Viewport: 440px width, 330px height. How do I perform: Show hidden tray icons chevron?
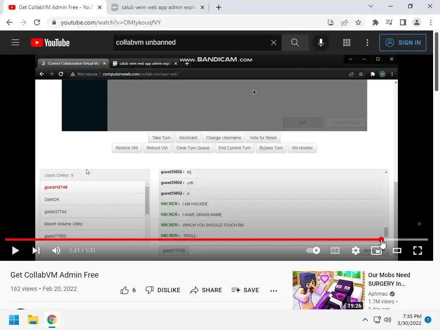coord(365,320)
